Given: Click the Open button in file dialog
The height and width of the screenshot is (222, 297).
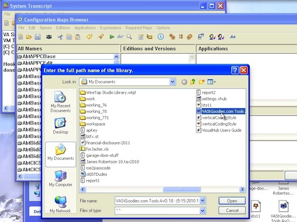Looking at the screenshot, I should pos(232,201).
